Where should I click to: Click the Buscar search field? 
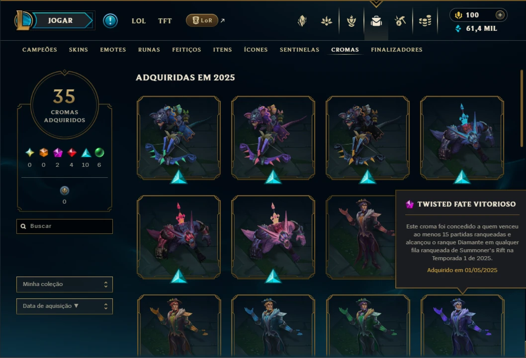tap(65, 226)
